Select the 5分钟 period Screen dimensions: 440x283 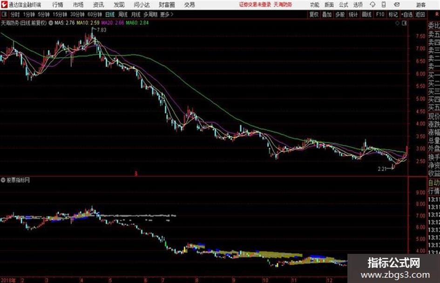click(43, 14)
